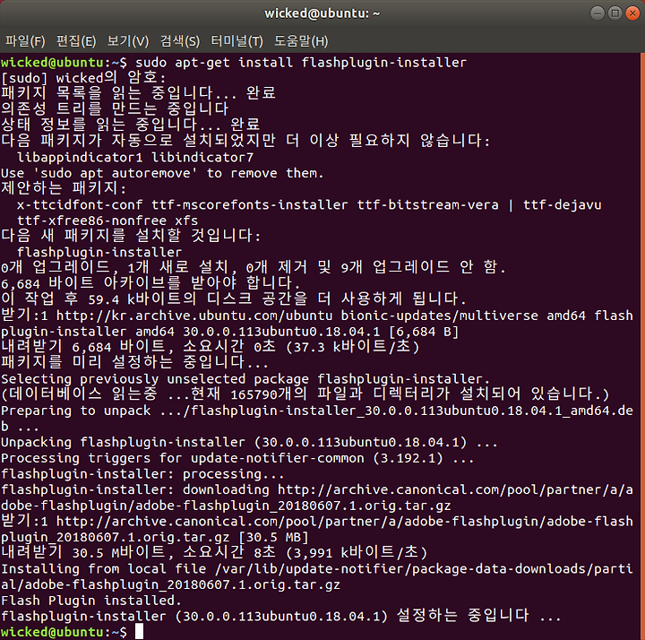Click the '[sudo] wicked의 암호:' line
The height and width of the screenshot is (640, 645).
83,78
